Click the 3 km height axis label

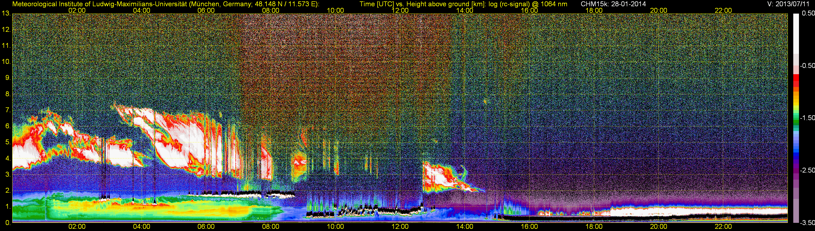click(x=8, y=175)
